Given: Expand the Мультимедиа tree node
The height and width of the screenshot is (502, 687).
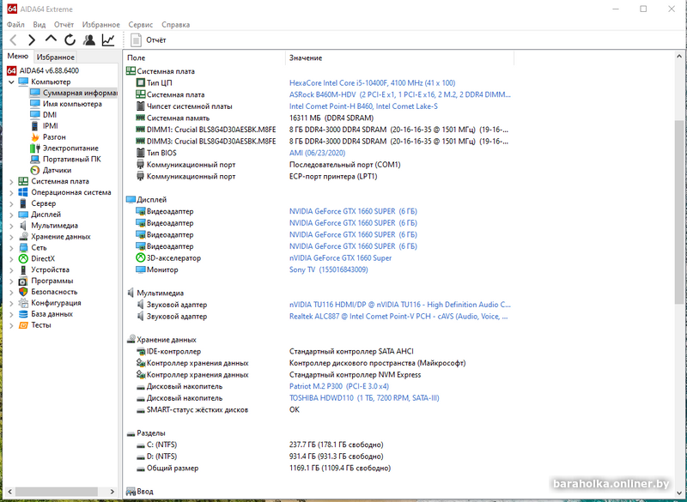Looking at the screenshot, I should click(11, 226).
